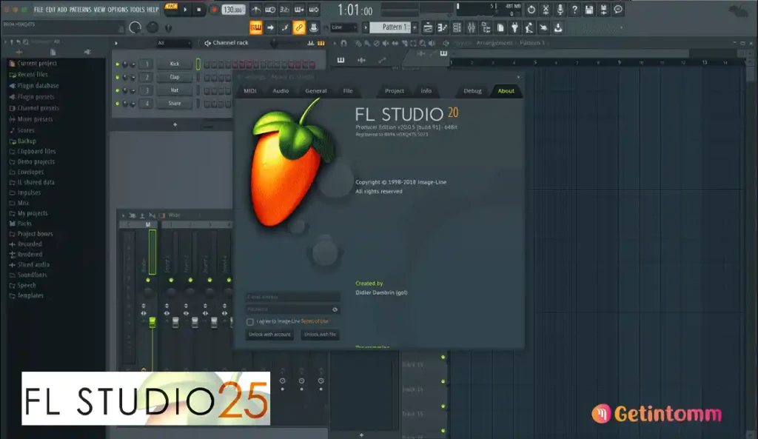Click the Channel rack step sequencer bars icon
The width and height of the screenshot is (758, 439).
[x=321, y=43]
